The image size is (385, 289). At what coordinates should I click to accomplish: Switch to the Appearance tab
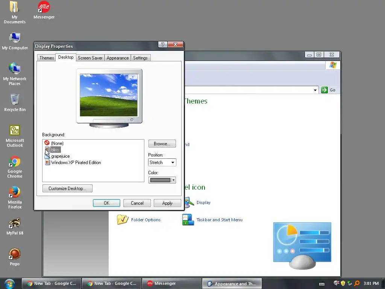[x=118, y=58]
